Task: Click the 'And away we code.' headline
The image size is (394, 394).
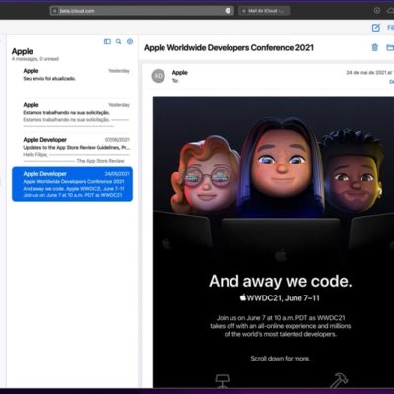Action: [281, 281]
